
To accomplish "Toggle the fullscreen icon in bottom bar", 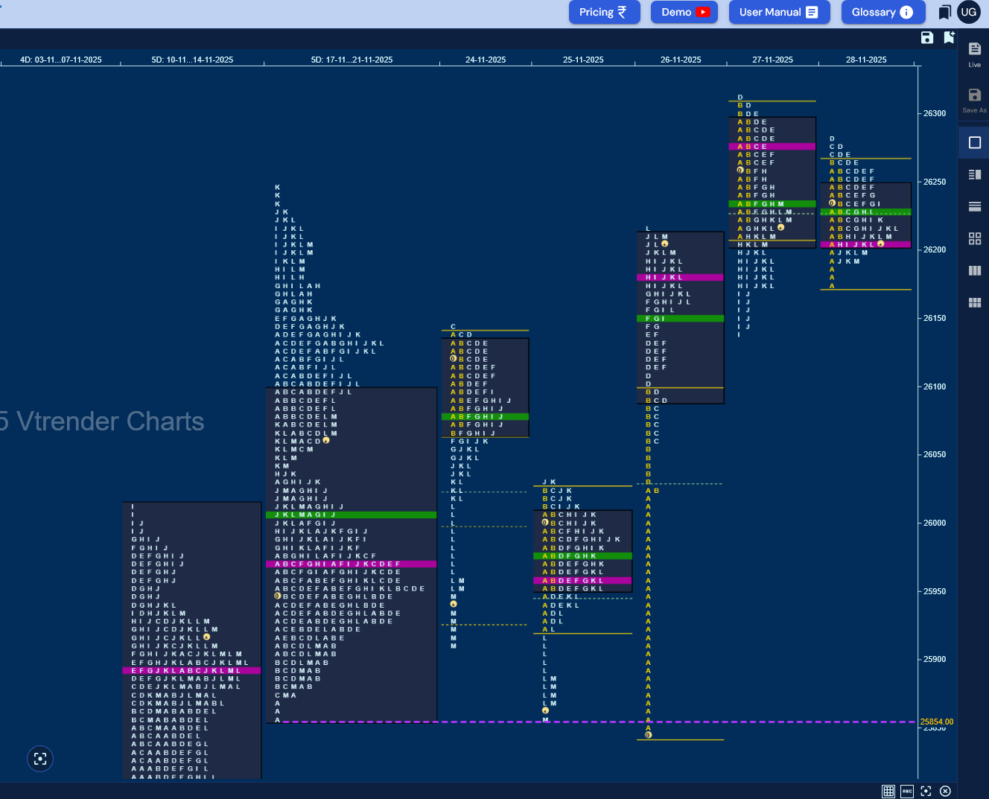I will [x=926, y=791].
